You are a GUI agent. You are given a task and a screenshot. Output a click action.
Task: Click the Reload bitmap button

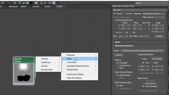click(119, 55)
